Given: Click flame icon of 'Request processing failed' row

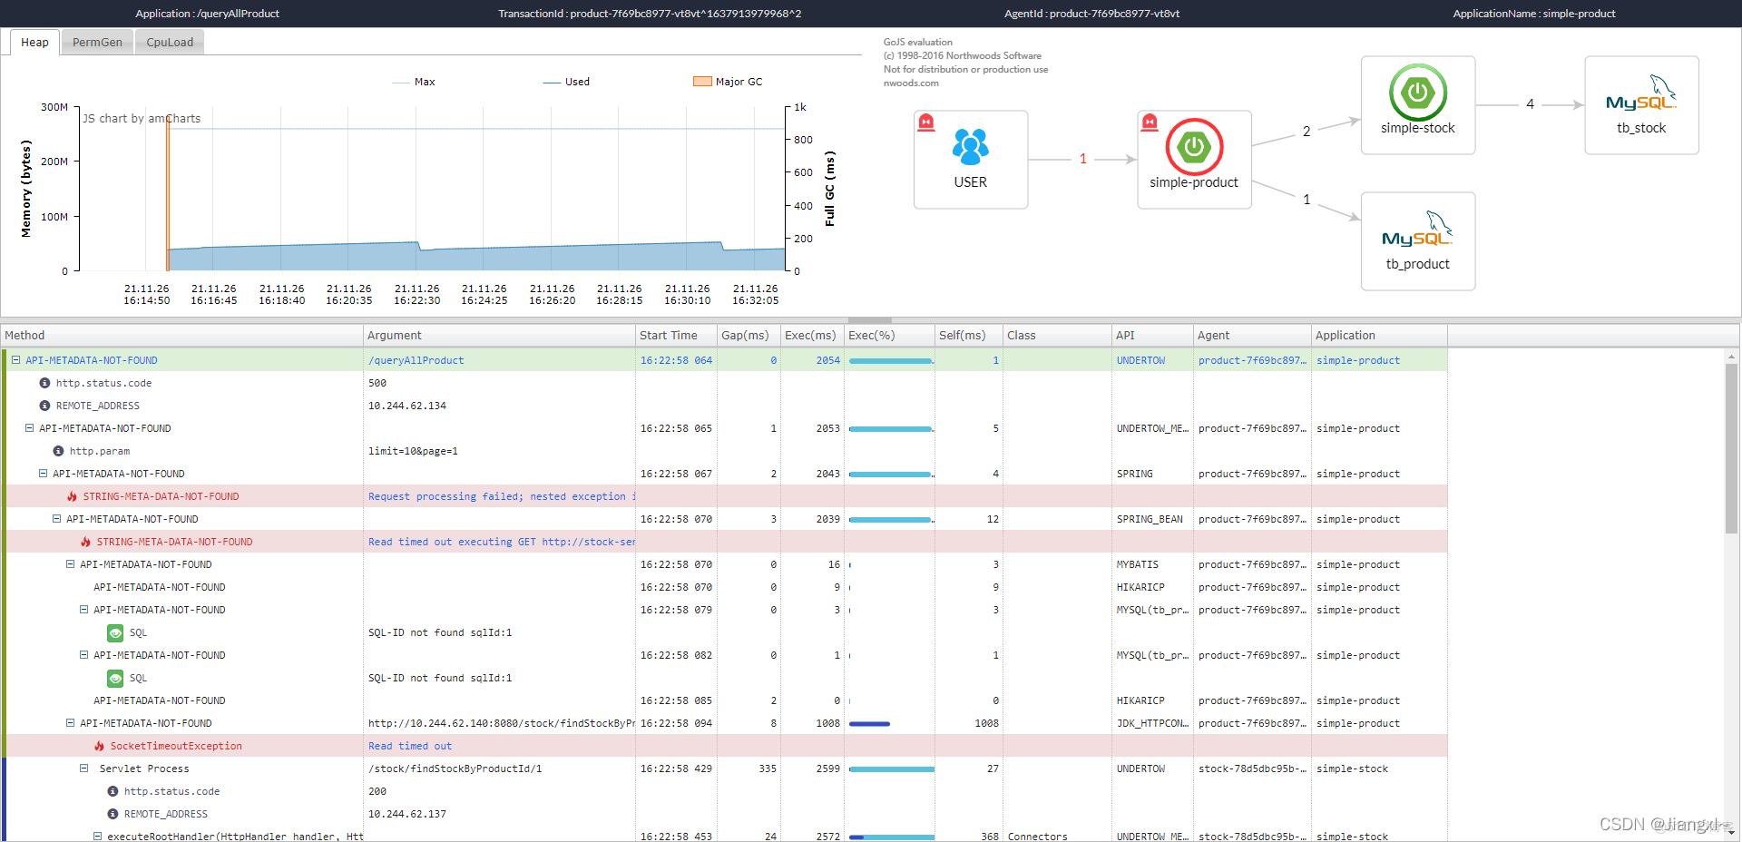Looking at the screenshot, I should tap(72, 496).
